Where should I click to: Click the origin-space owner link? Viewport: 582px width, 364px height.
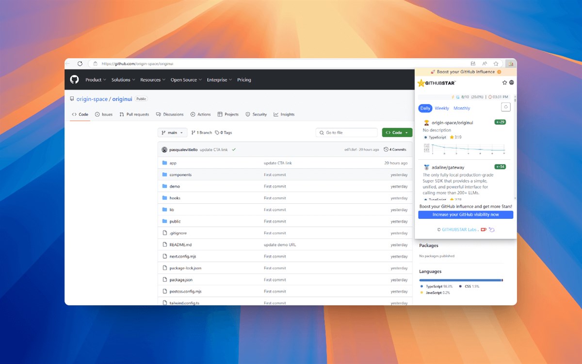click(x=91, y=99)
